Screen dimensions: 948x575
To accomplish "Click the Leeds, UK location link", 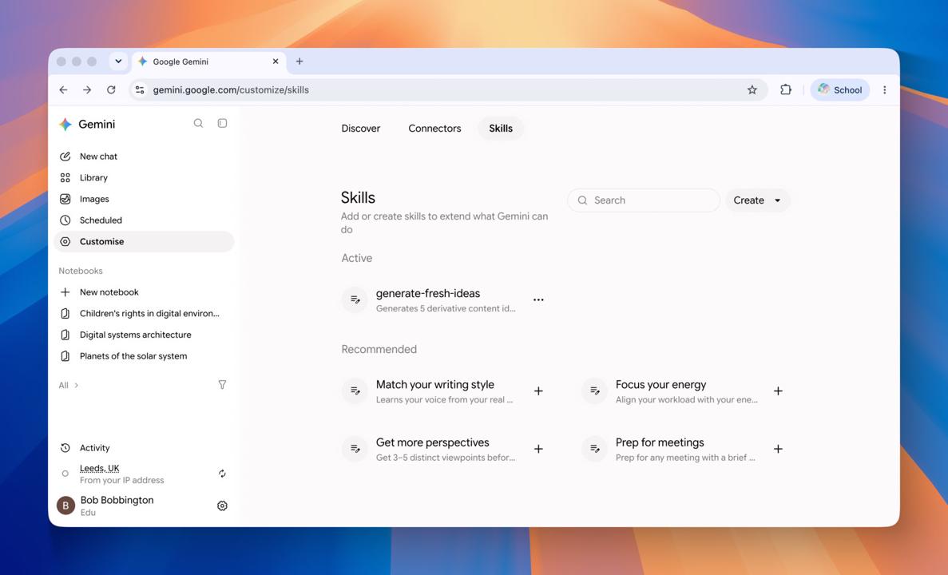I will (99, 468).
